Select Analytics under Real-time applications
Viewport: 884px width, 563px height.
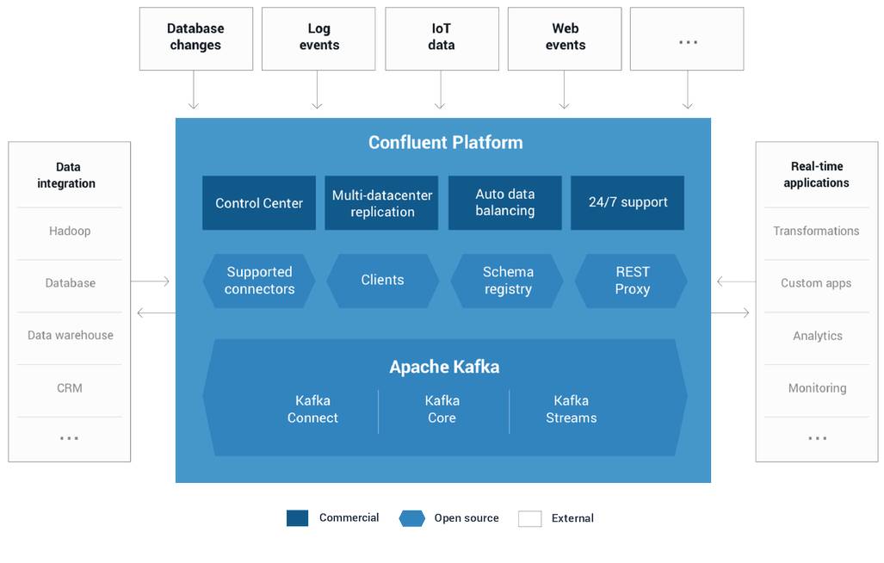(817, 336)
